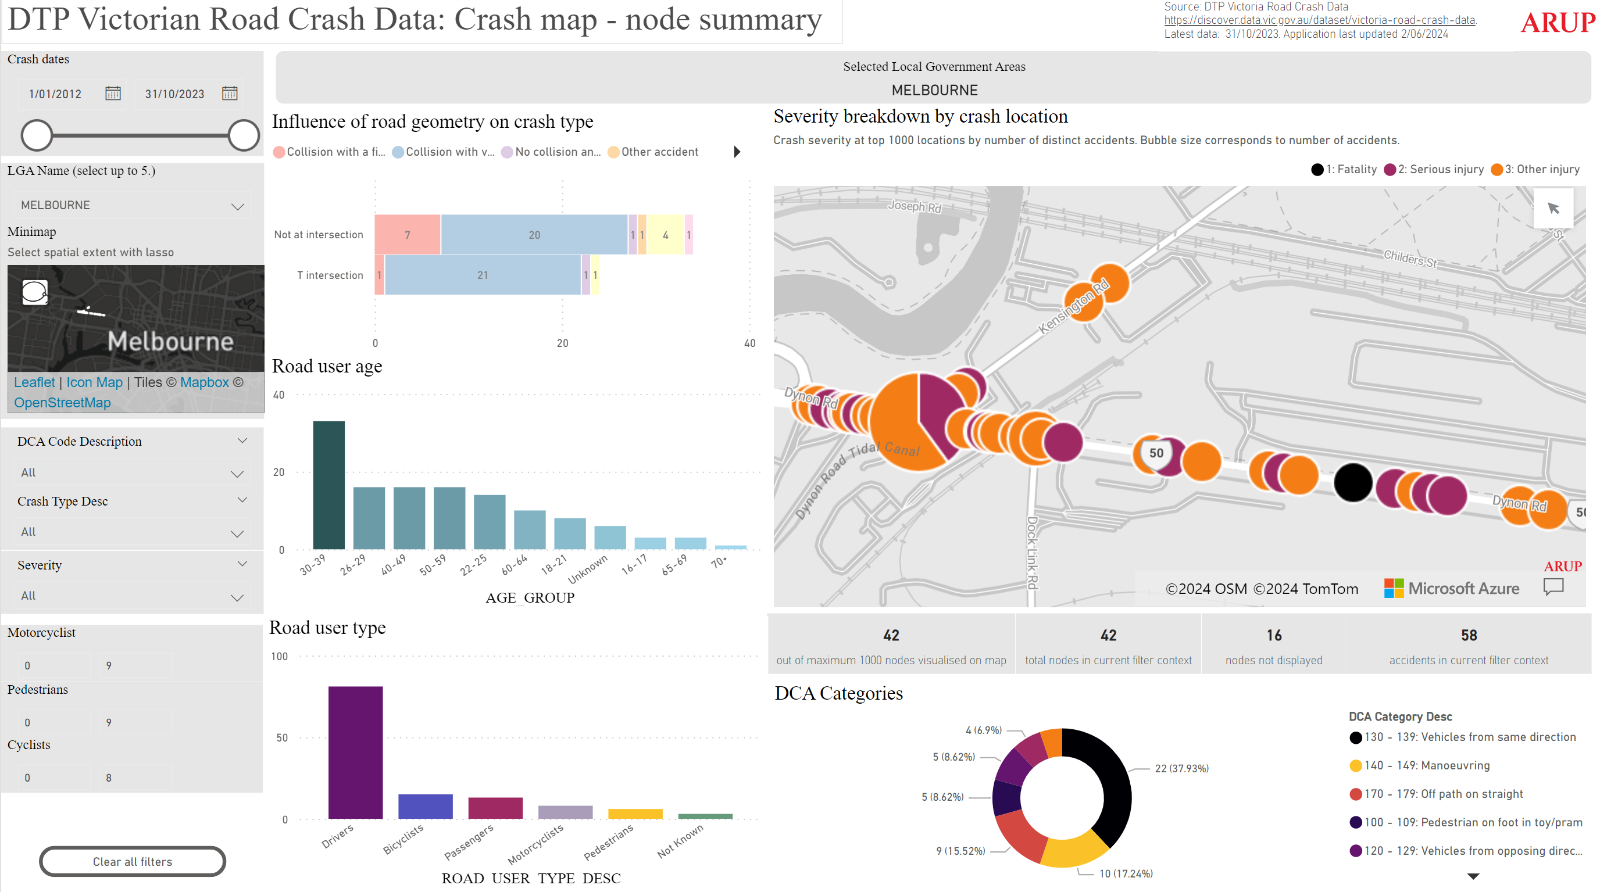Click the Clear all filters button
Image resolution: width=1600 pixels, height=892 pixels.
pyautogui.click(x=132, y=860)
